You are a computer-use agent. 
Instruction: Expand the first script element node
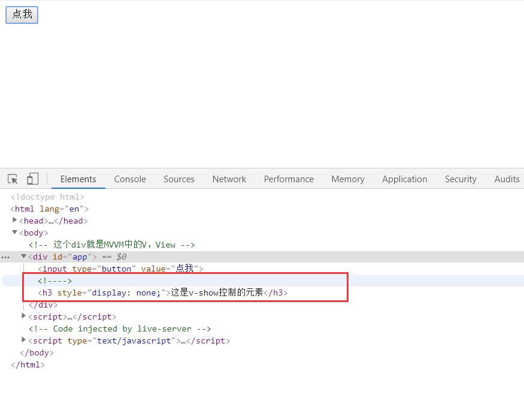[x=23, y=316]
